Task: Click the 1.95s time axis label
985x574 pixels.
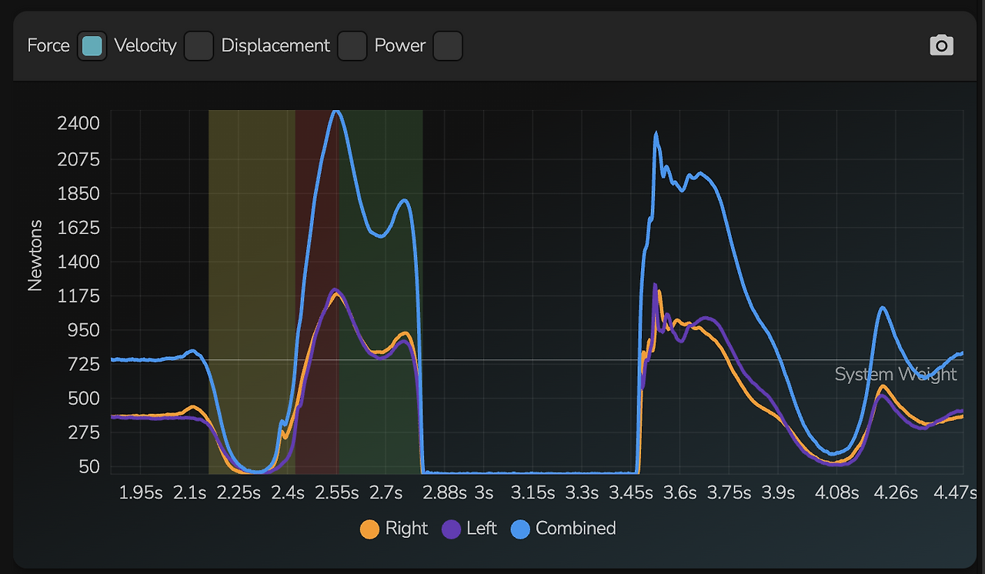Action: [141, 492]
